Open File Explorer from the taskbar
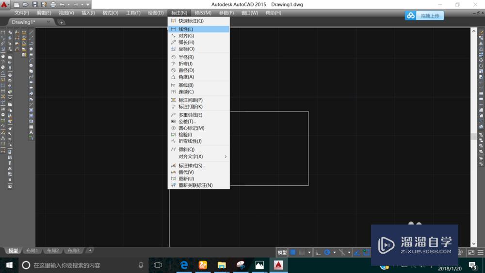Screen dimensions: 485x273 click(x=222, y=265)
